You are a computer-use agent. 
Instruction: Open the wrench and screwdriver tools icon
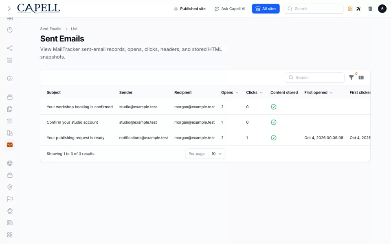(358, 9)
